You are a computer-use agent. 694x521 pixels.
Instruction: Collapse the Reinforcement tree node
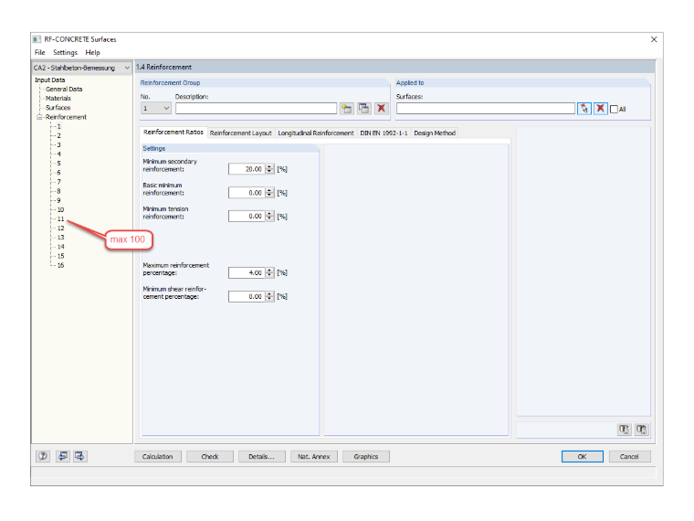(39, 117)
